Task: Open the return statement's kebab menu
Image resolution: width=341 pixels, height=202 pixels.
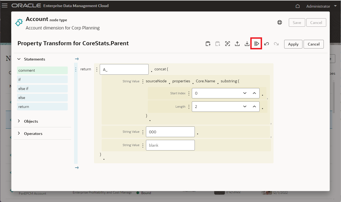Action: (x=76, y=69)
